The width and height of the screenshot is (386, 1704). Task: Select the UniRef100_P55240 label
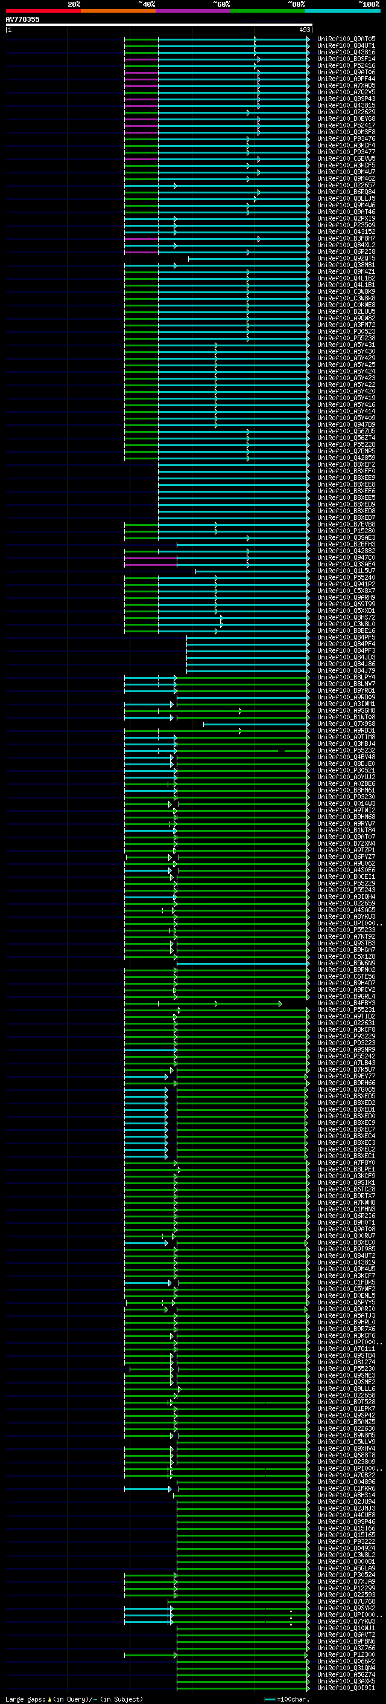(x=346, y=577)
